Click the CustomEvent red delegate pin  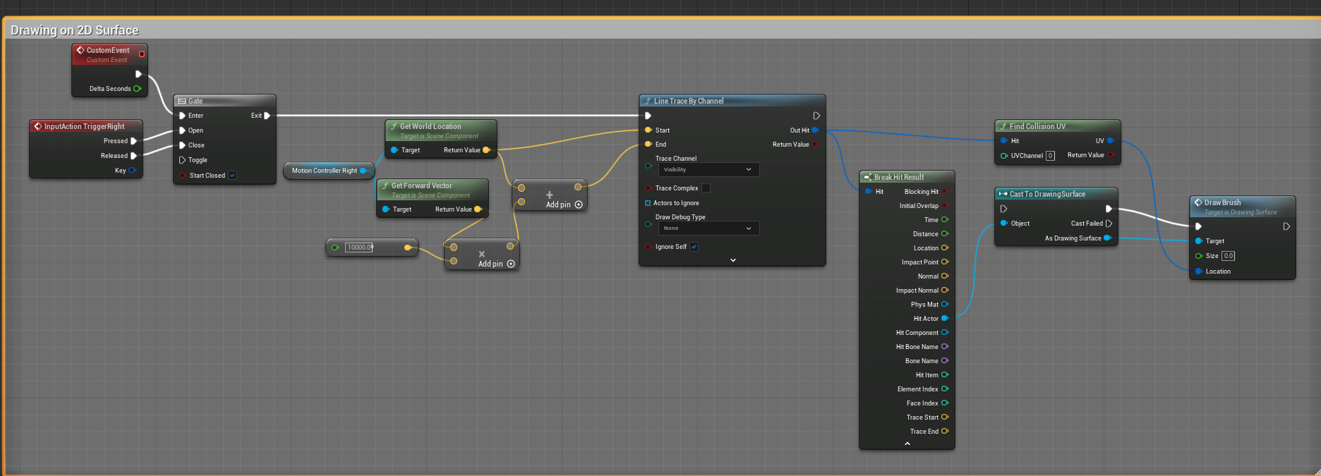[x=142, y=54]
